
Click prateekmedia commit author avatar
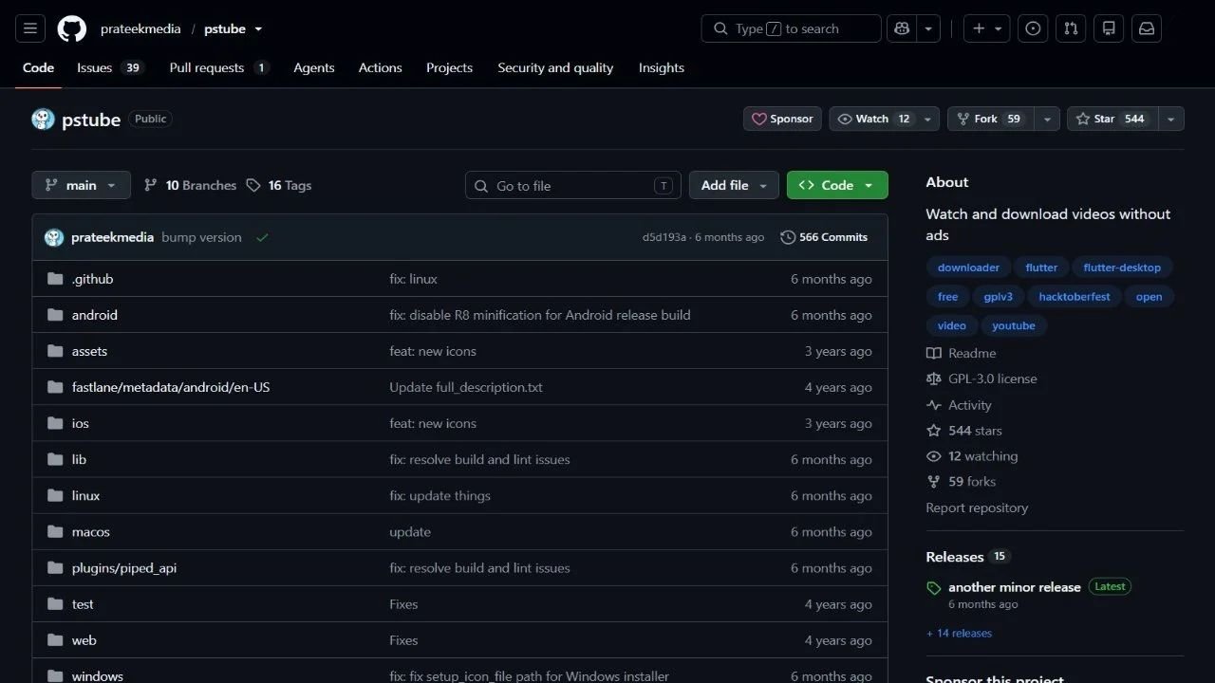coord(54,237)
